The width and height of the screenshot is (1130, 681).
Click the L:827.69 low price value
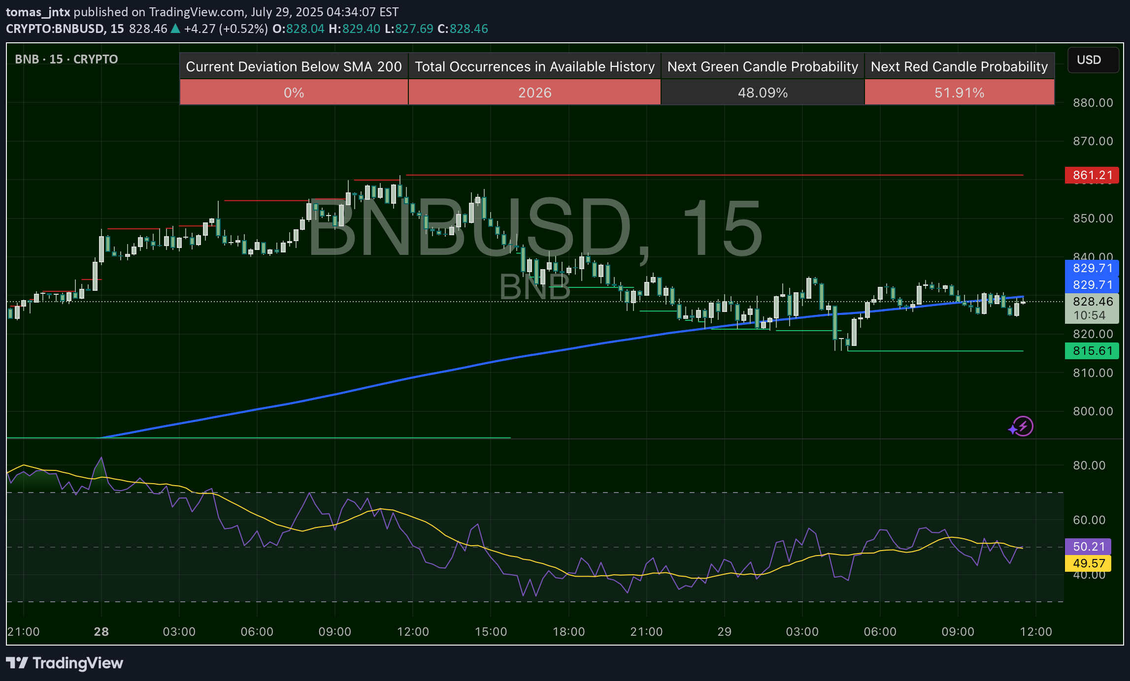pyautogui.click(x=409, y=29)
